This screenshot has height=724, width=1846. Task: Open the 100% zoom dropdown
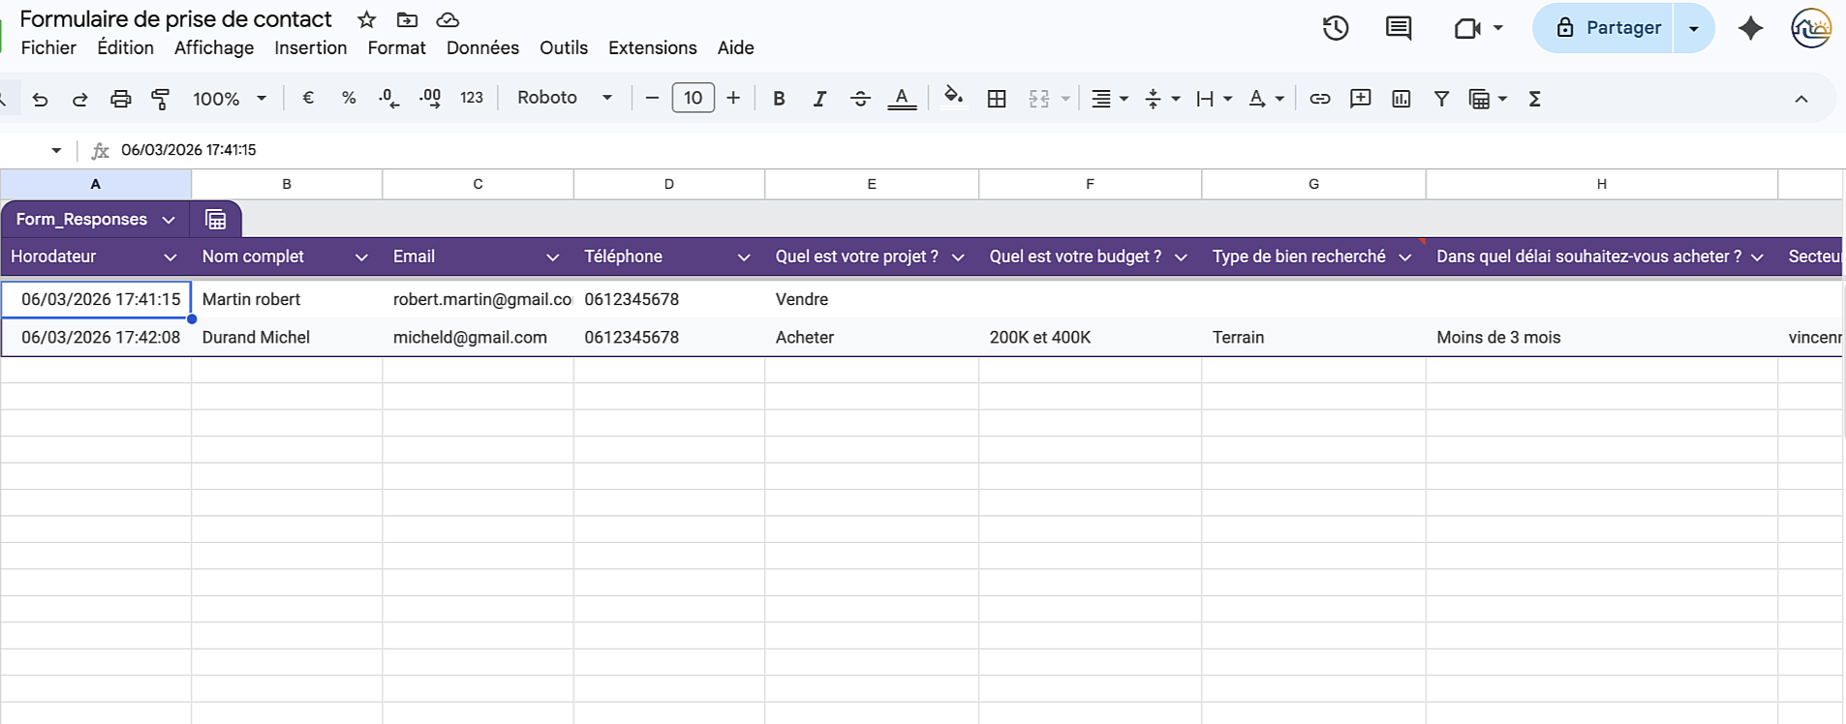[230, 99]
